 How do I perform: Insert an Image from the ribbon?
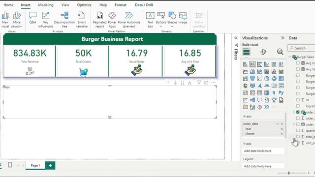[183, 18]
